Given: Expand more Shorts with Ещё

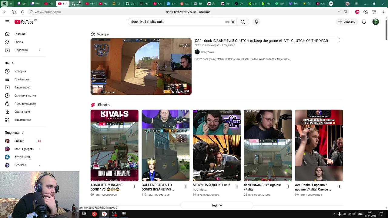Looking at the screenshot, I should (x=217, y=205).
